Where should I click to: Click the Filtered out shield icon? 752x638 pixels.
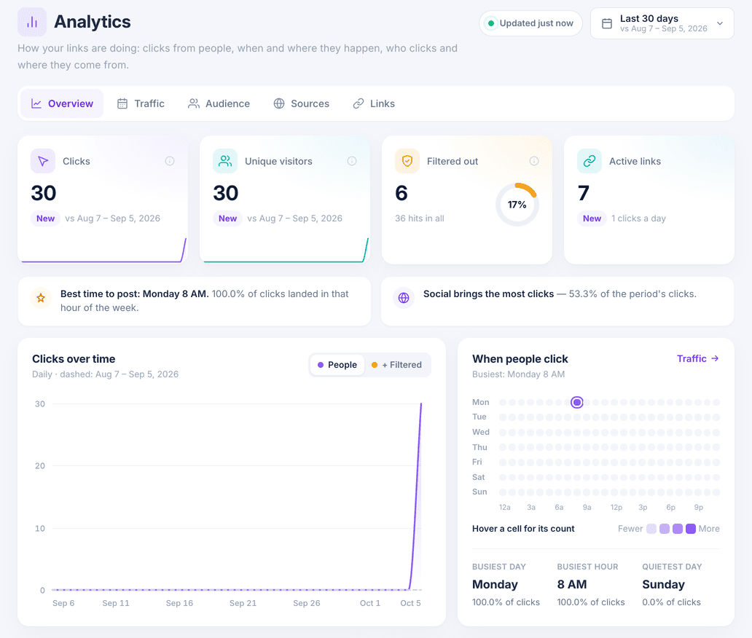click(x=407, y=161)
